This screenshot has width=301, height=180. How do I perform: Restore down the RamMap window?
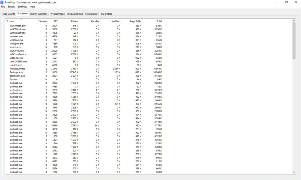[x=286, y=2]
